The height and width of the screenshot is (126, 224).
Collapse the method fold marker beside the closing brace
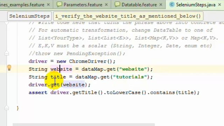7,108
